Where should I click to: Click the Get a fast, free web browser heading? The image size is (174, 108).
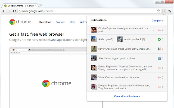tap(37, 34)
